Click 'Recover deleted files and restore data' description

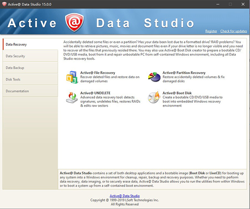(x=110, y=79)
